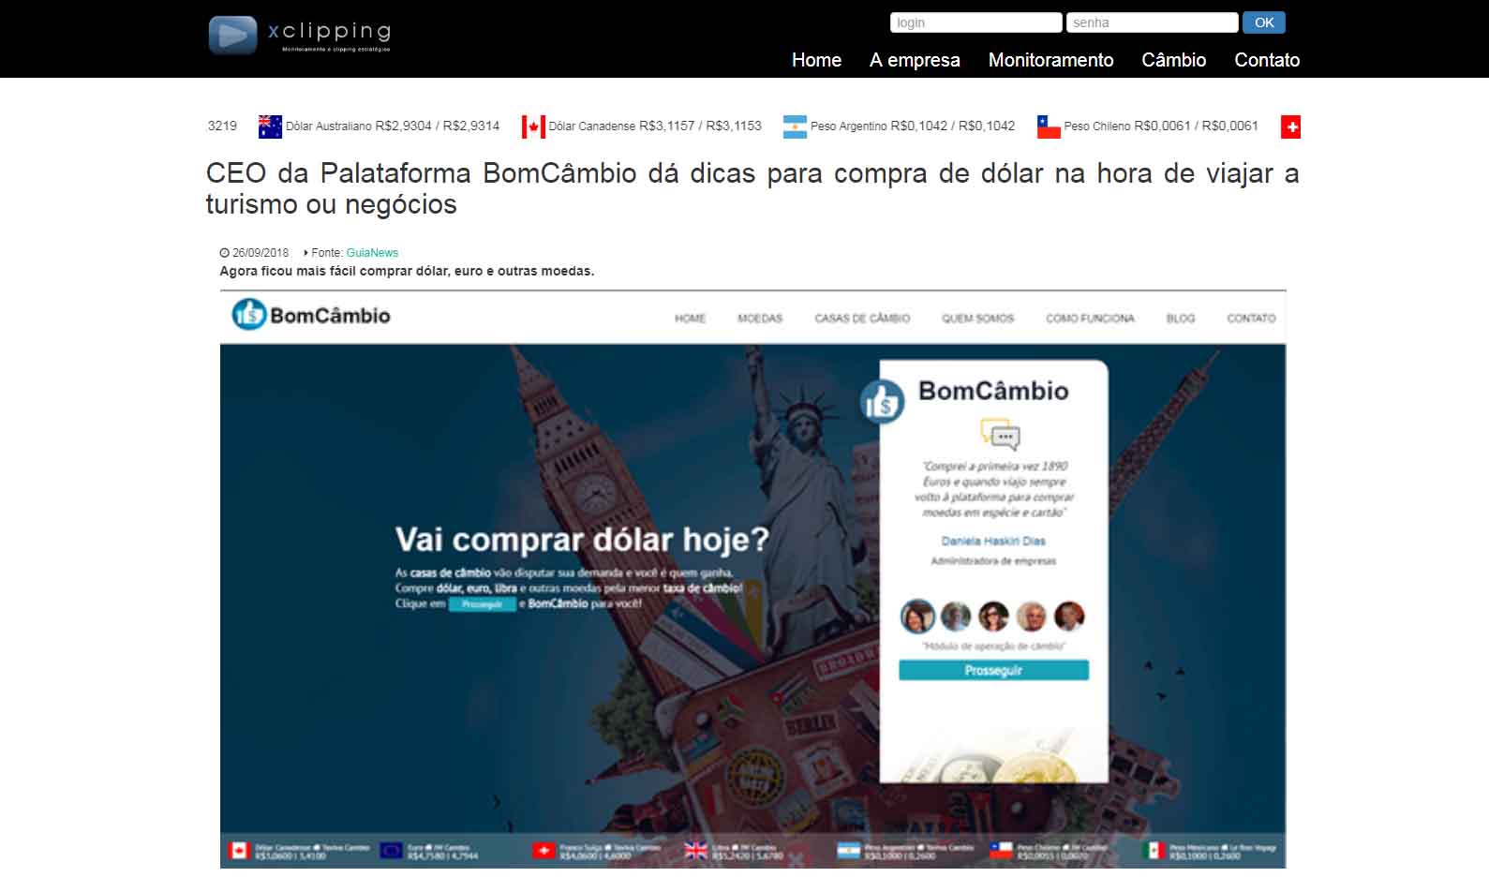
Task: Click QUEM SOMOS in BomCâmbio navigation
Action: (978, 319)
